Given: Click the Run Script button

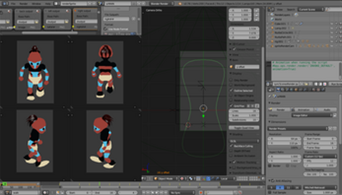Looking at the screenshot, I should coord(336,84).
